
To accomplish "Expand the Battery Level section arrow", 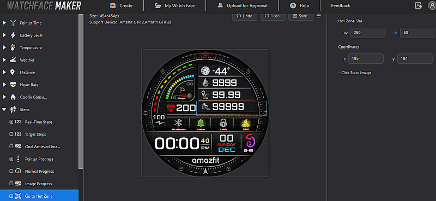I will (4, 35).
